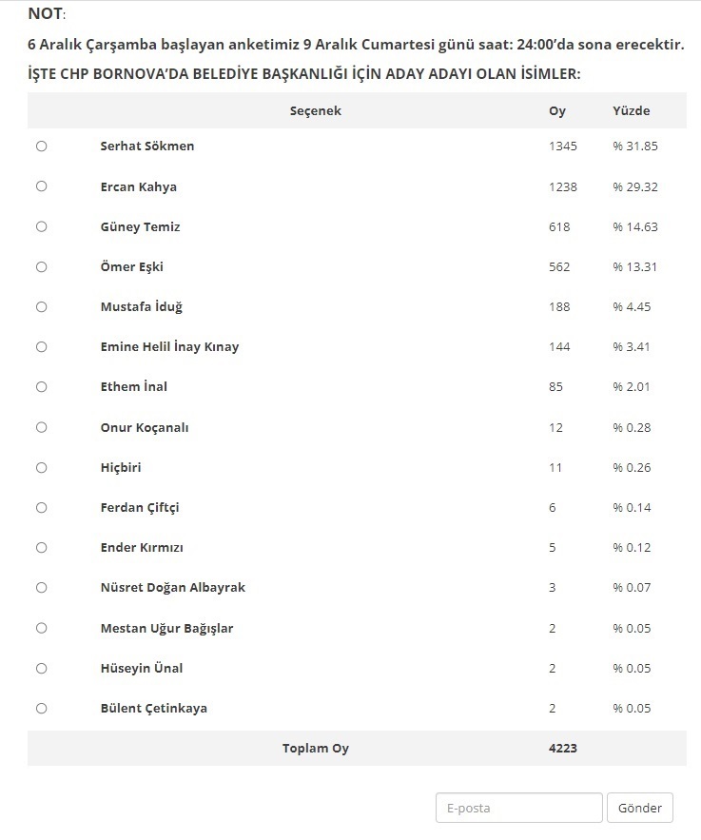Select Ömer Eşki option
Viewport: 701px width, 840px height.
(x=41, y=267)
